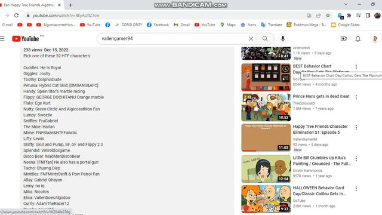Open options for Character Elimination Episode 5
Viewport: 382px width, 215px height.
point(356,127)
